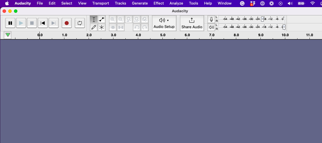
Task: Open the system volume menu bar icon
Action: point(290,3)
